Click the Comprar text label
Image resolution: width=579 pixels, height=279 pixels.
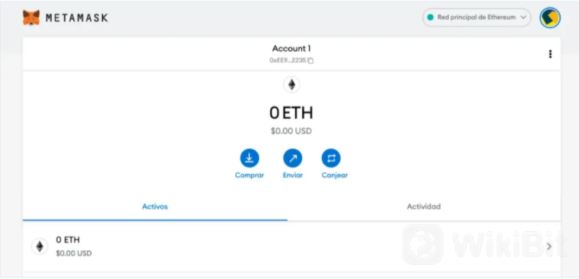pyautogui.click(x=250, y=175)
